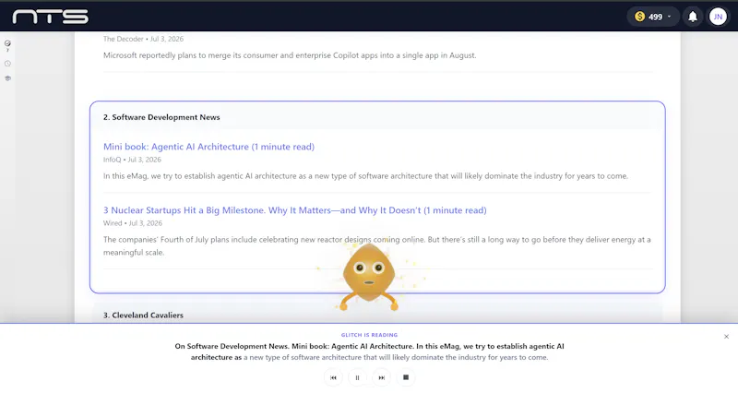Image resolution: width=738 pixels, height=393 pixels.
Task: Click the Cleveland Cavaliers section heading
Action: click(143, 315)
